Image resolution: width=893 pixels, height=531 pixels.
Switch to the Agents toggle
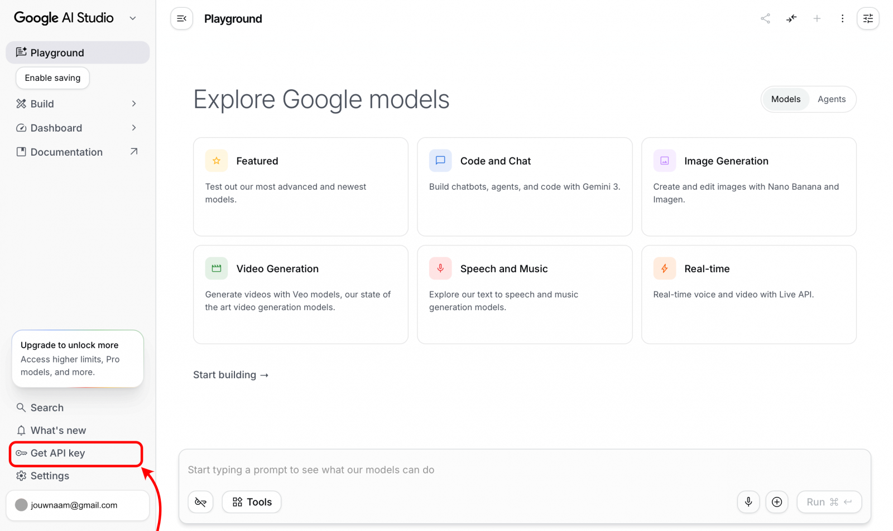832,99
